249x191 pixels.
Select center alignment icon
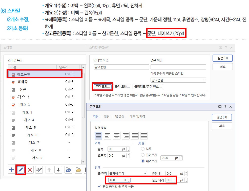pyautogui.click(x=117, y=136)
